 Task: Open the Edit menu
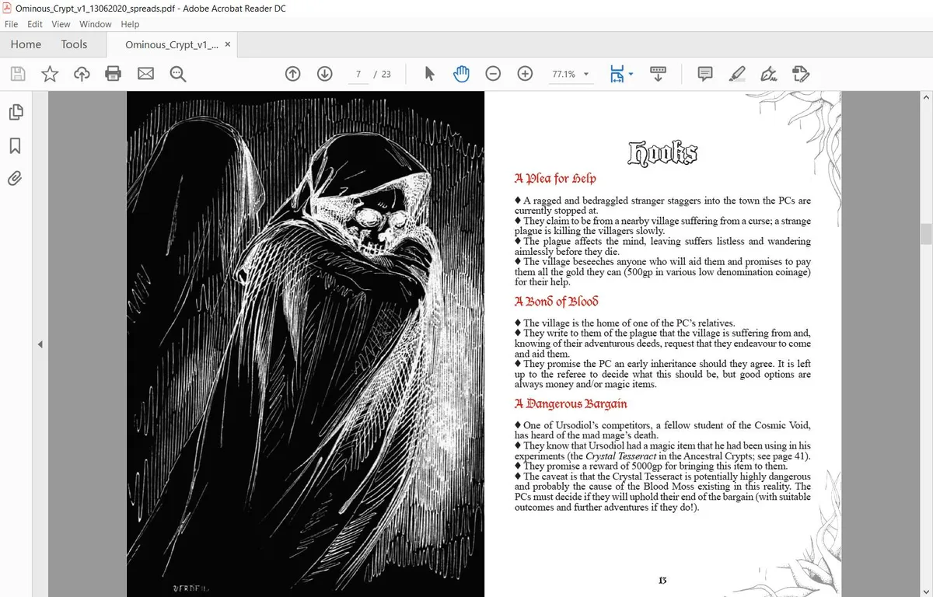(35, 24)
